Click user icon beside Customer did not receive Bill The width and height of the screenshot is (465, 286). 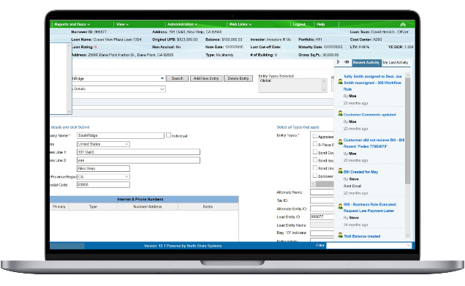point(340,142)
